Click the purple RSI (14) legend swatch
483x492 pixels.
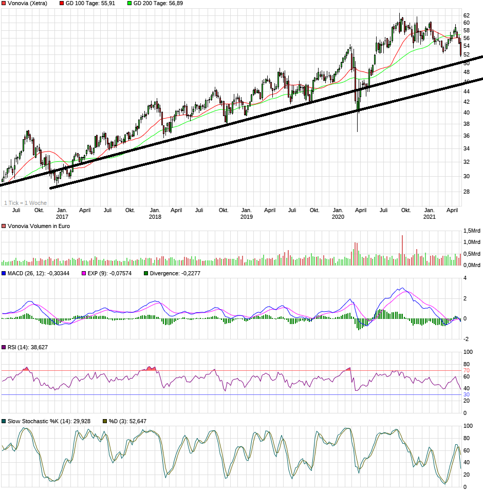(x=4, y=347)
